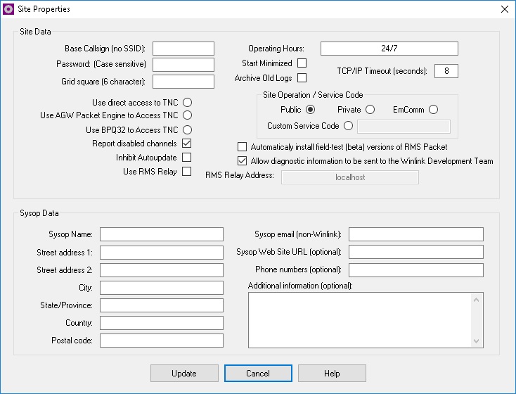This screenshot has width=516, height=394.
Task: Select Use direct access to TNC
Action: pos(188,103)
